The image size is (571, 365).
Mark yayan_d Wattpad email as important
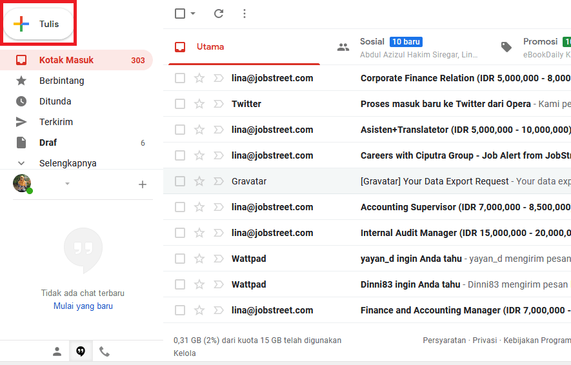click(x=219, y=259)
